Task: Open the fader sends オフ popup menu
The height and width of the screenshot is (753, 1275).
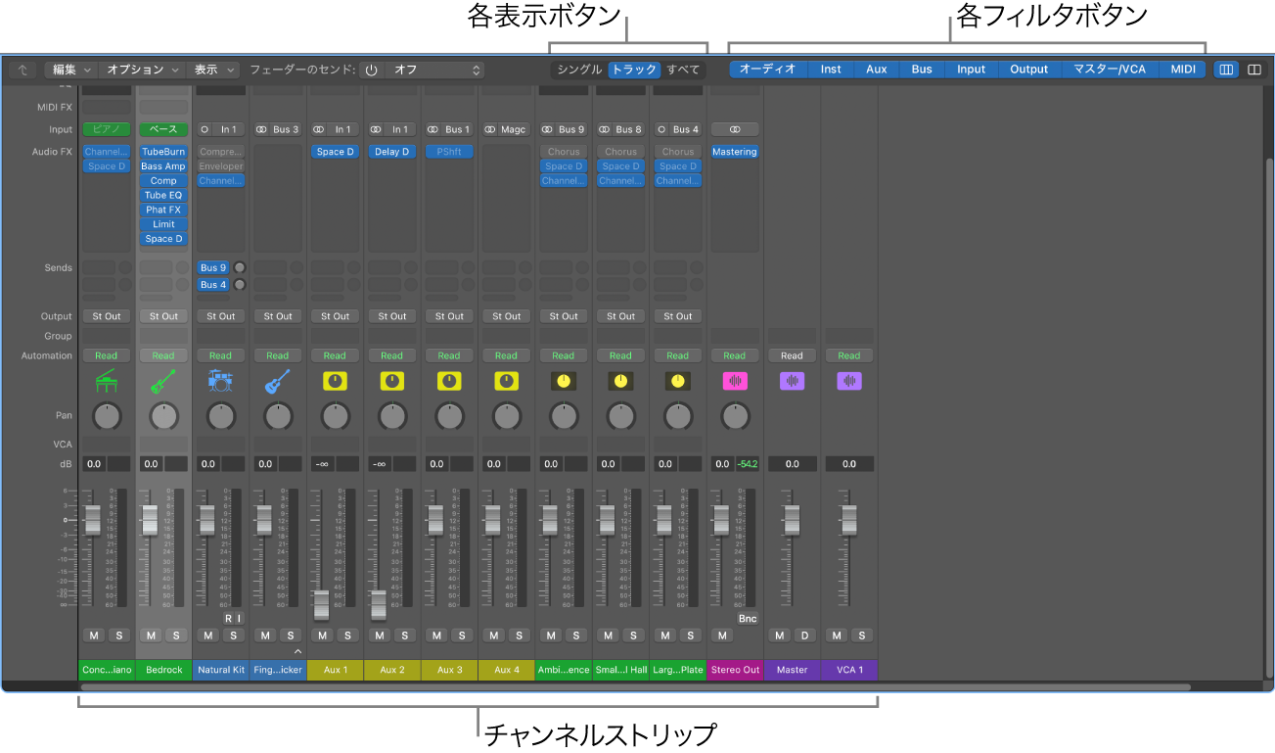Action: pyautogui.click(x=435, y=71)
